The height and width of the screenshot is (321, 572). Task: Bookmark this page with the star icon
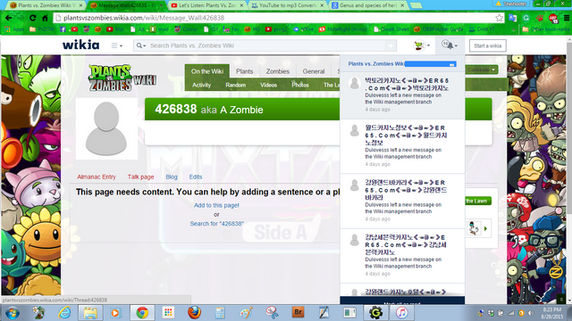(499, 18)
